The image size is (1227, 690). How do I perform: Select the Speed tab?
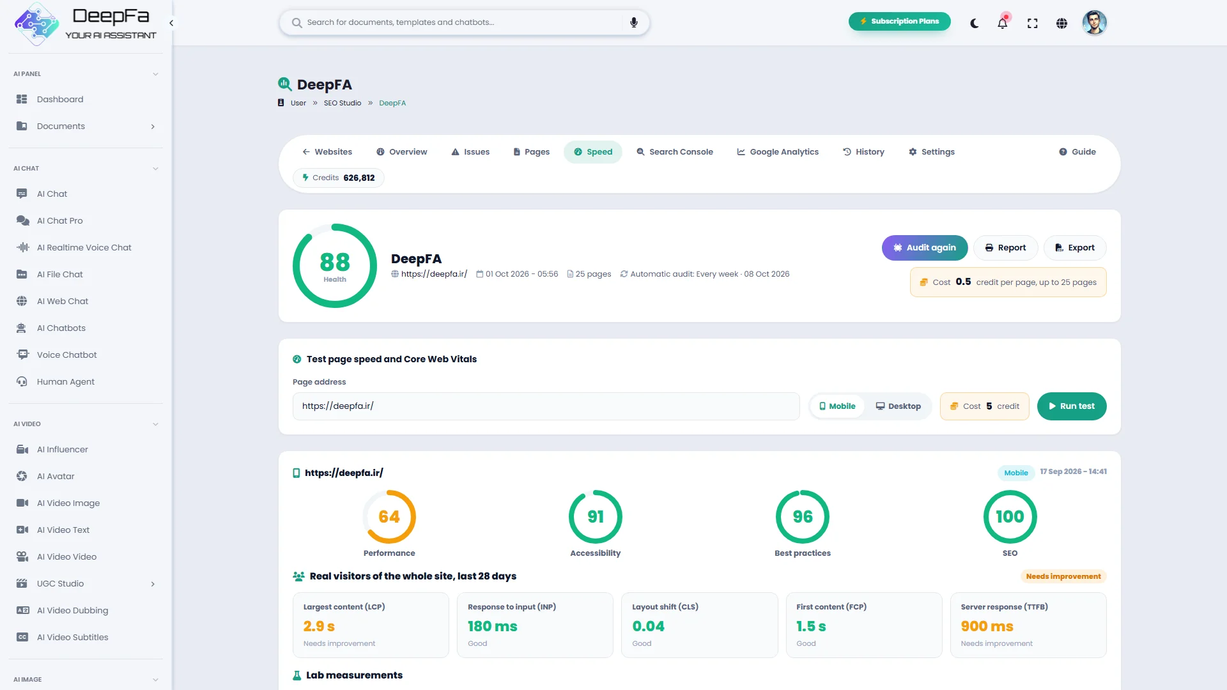point(593,152)
